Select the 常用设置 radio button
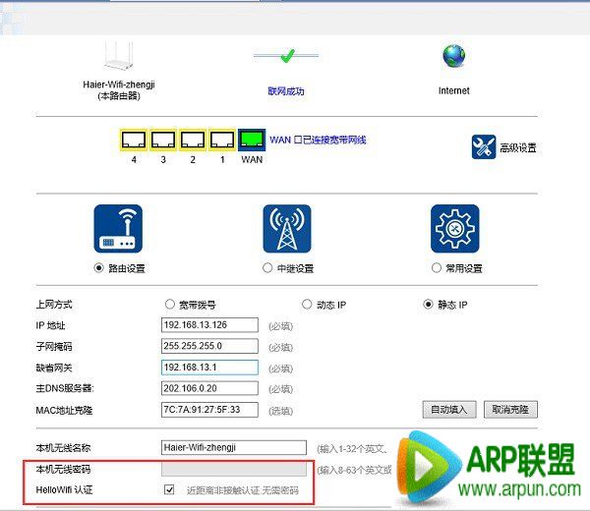 (437, 268)
